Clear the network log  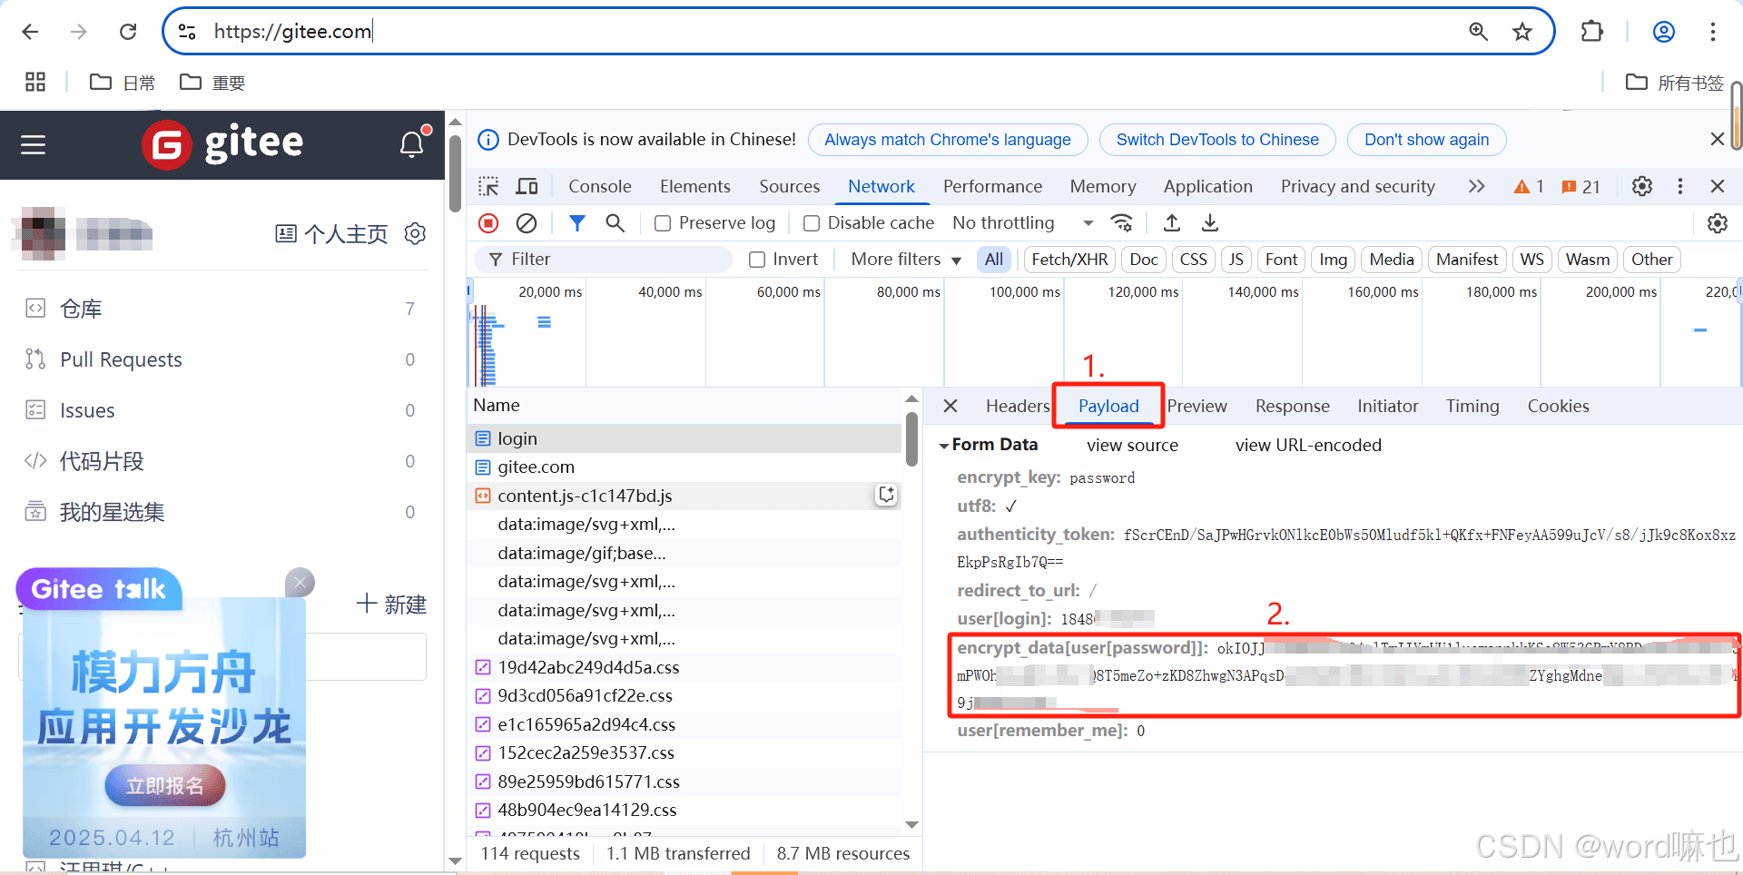(x=527, y=222)
